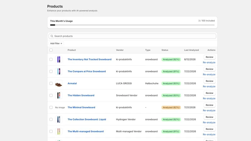Open The Hidden Snowboard link

81,95
